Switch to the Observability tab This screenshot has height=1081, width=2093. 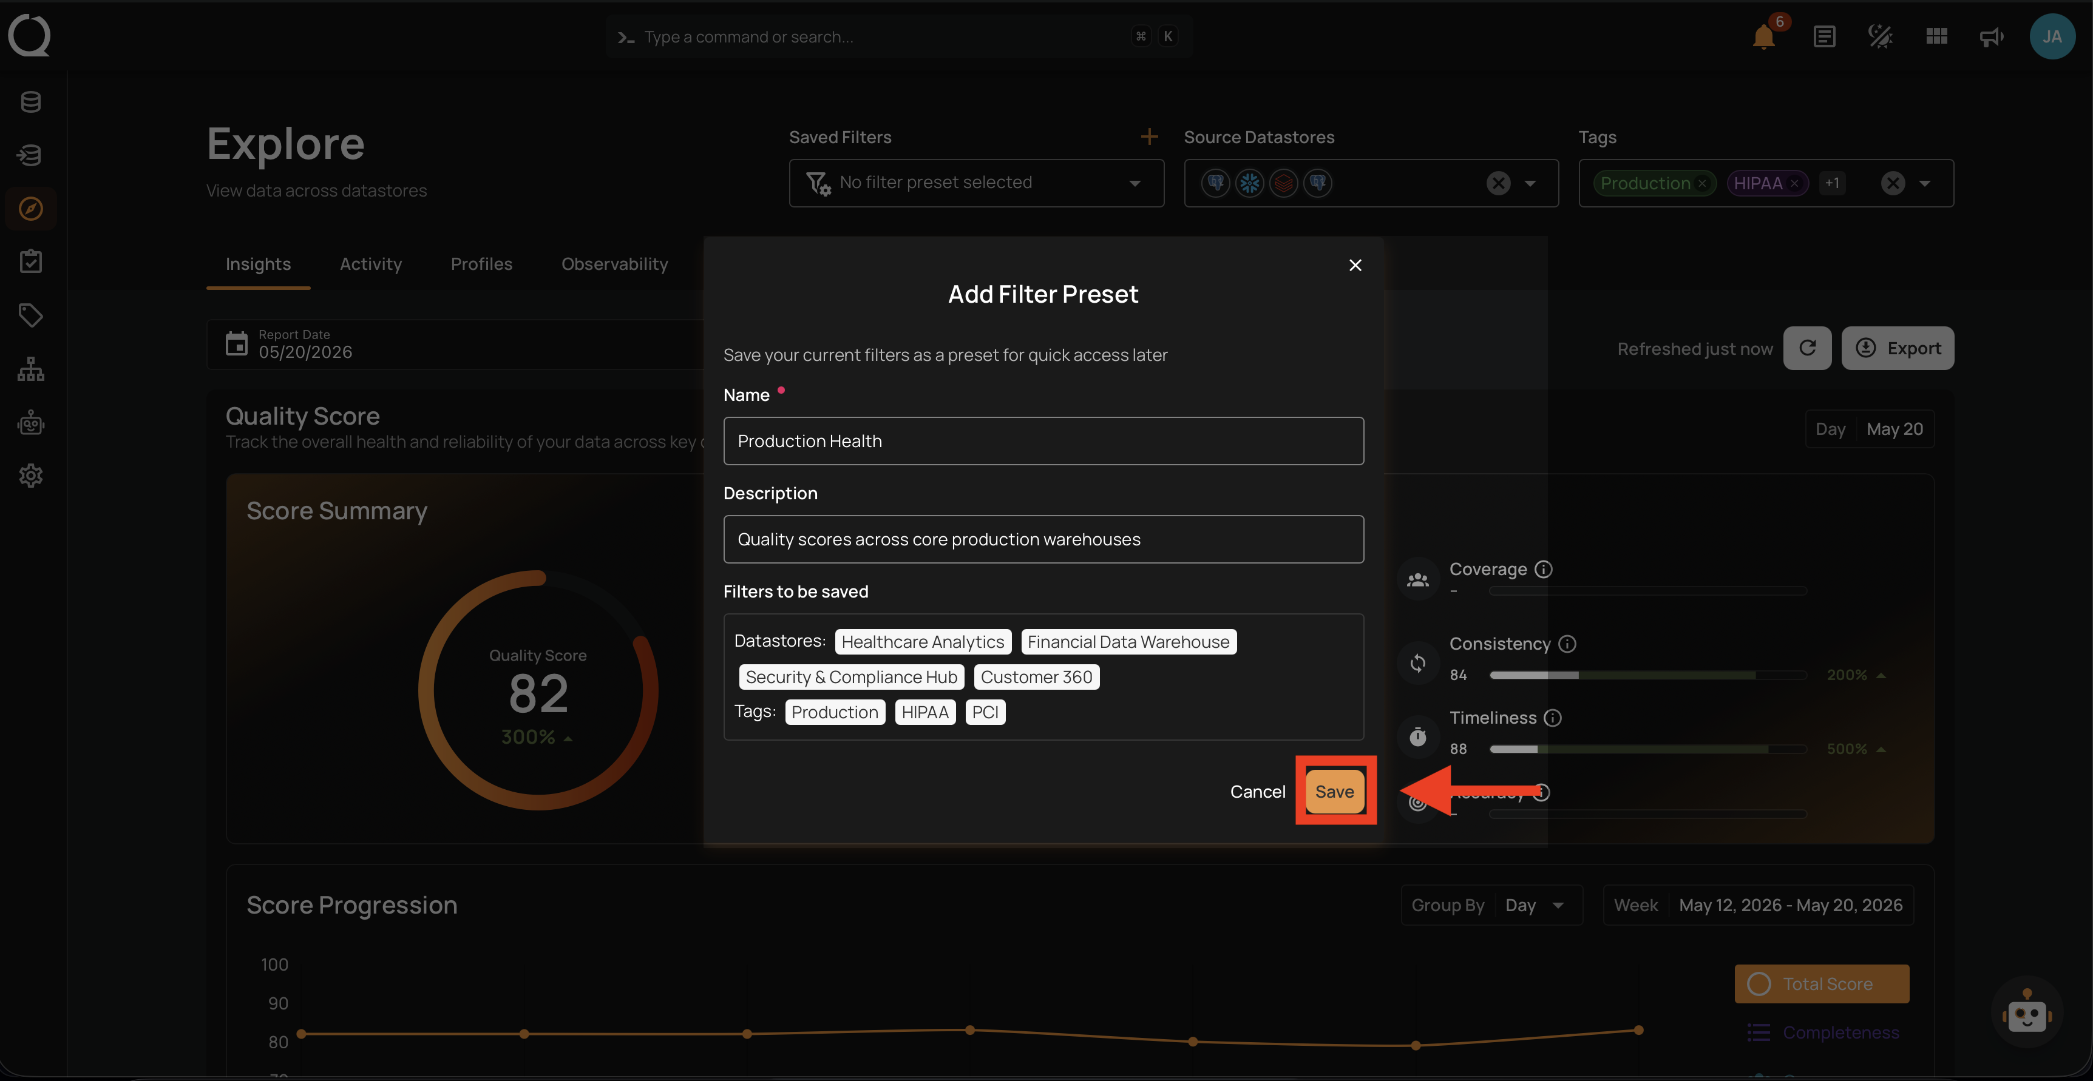[x=614, y=264]
